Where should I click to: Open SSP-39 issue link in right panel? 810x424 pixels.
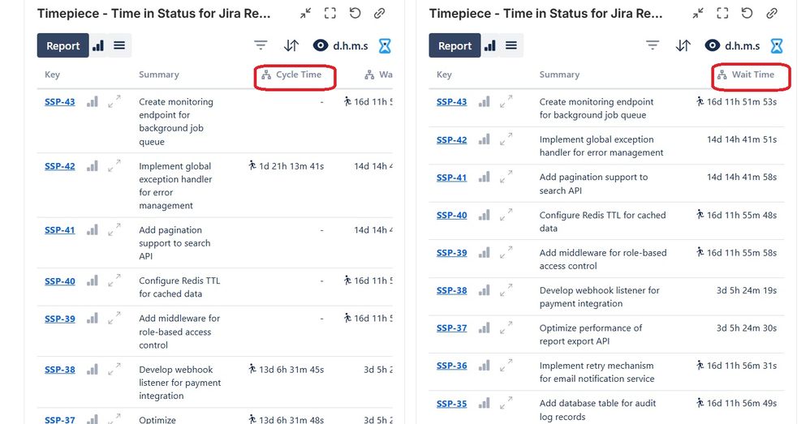pos(451,253)
